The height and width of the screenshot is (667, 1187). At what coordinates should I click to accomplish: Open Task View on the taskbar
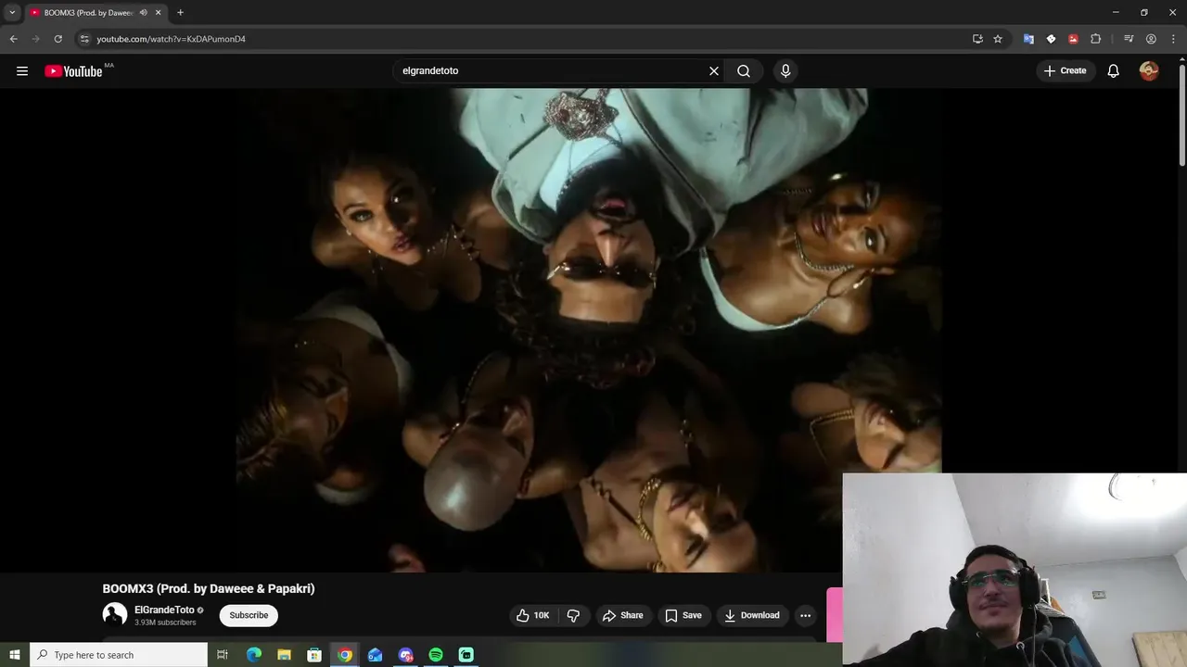point(223,655)
